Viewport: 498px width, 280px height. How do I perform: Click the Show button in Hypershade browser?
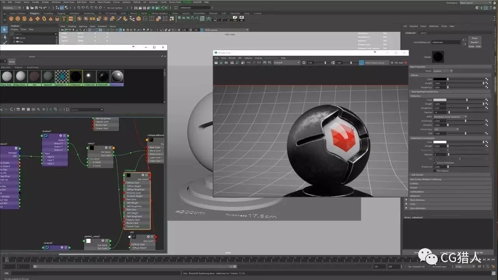pyautogui.click(x=12, y=61)
